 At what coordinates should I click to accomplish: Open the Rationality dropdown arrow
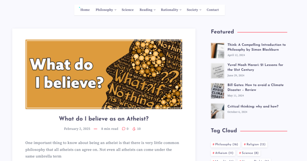click(x=181, y=10)
